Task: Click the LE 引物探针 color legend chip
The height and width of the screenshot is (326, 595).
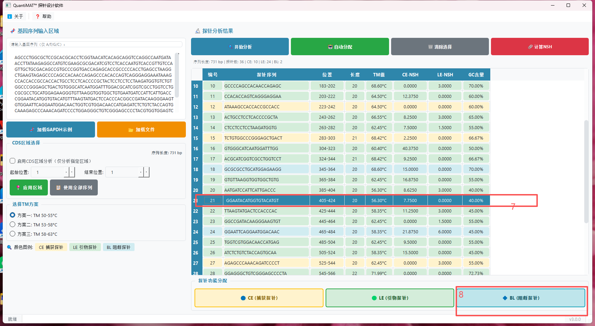Action: [85, 247]
